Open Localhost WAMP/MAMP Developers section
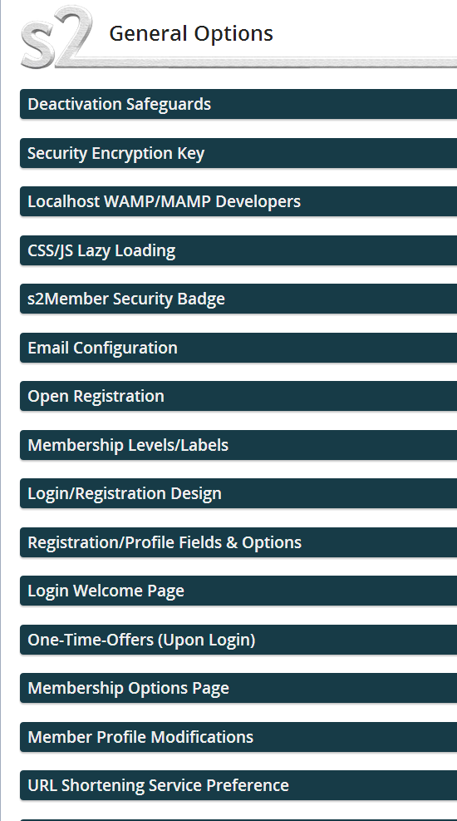 click(x=238, y=201)
